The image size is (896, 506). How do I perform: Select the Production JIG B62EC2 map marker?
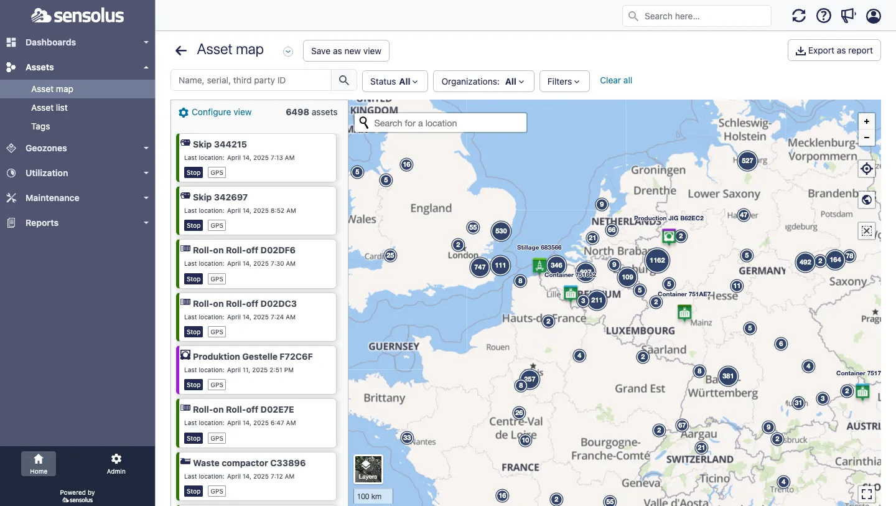[669, 237]
